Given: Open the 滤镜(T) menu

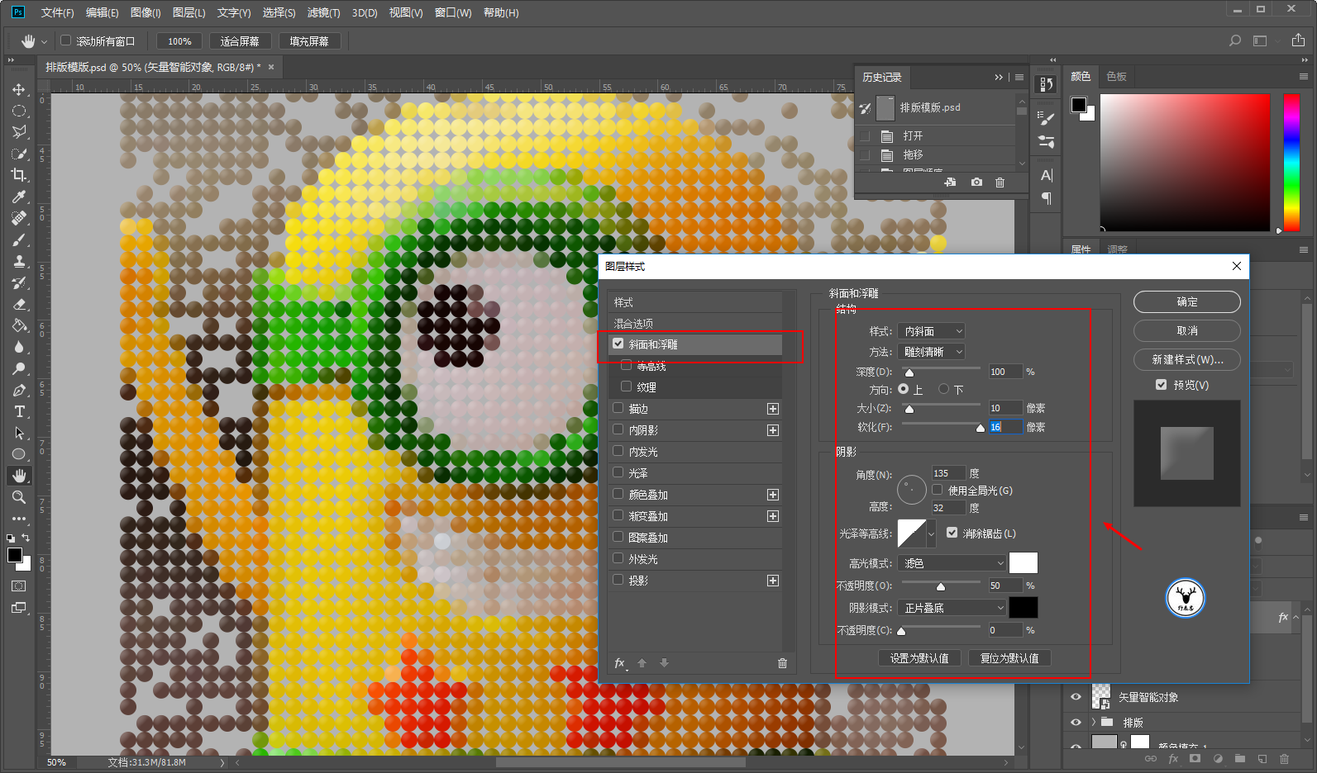Looking at the screenshot, I should point(323,12).
